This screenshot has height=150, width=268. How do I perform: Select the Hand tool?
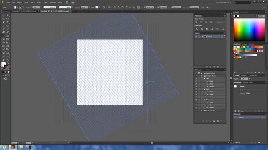[3, 60]
